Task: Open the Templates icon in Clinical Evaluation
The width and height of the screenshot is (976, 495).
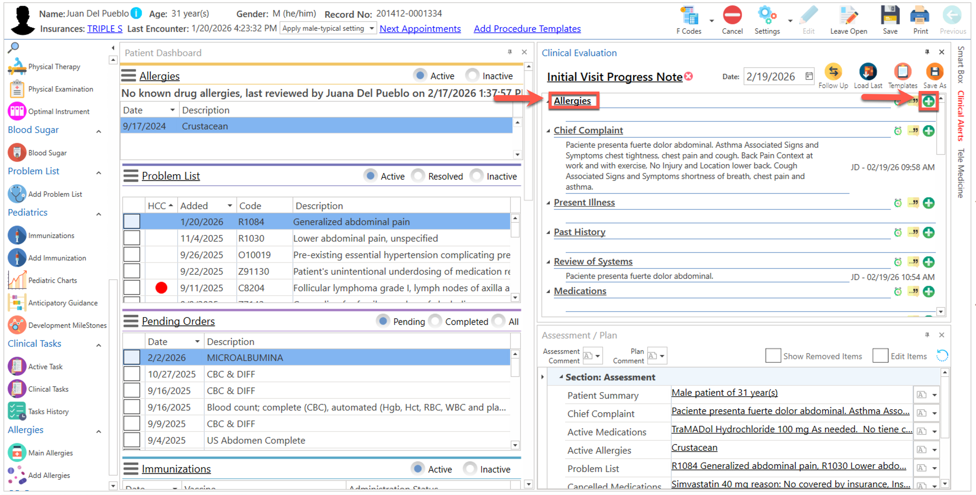Action: (902, 72)
